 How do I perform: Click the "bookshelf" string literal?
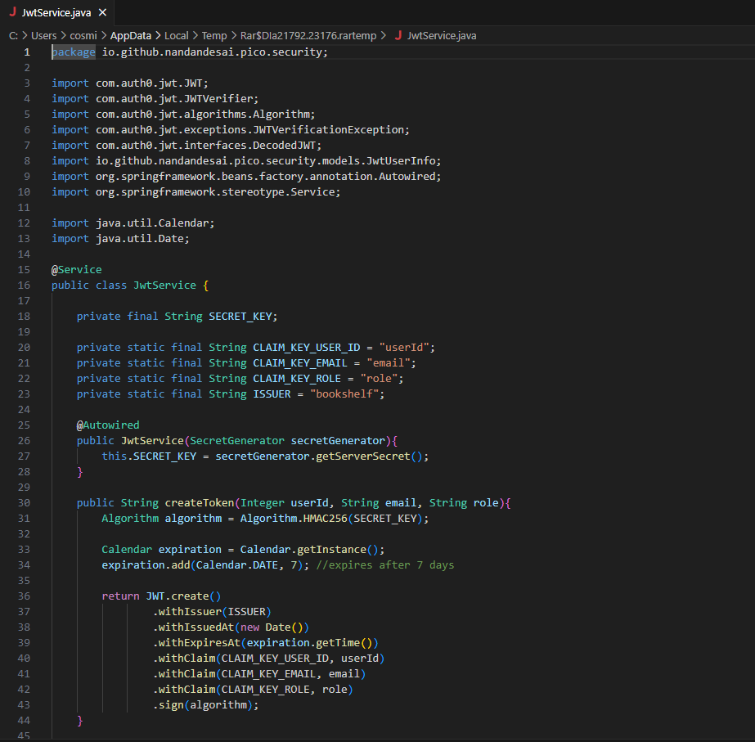344,393
